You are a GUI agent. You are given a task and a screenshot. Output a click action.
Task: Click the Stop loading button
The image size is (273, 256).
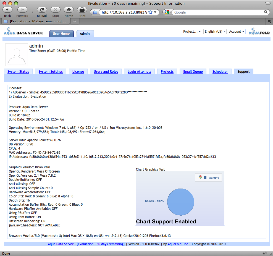pos(55,10)
